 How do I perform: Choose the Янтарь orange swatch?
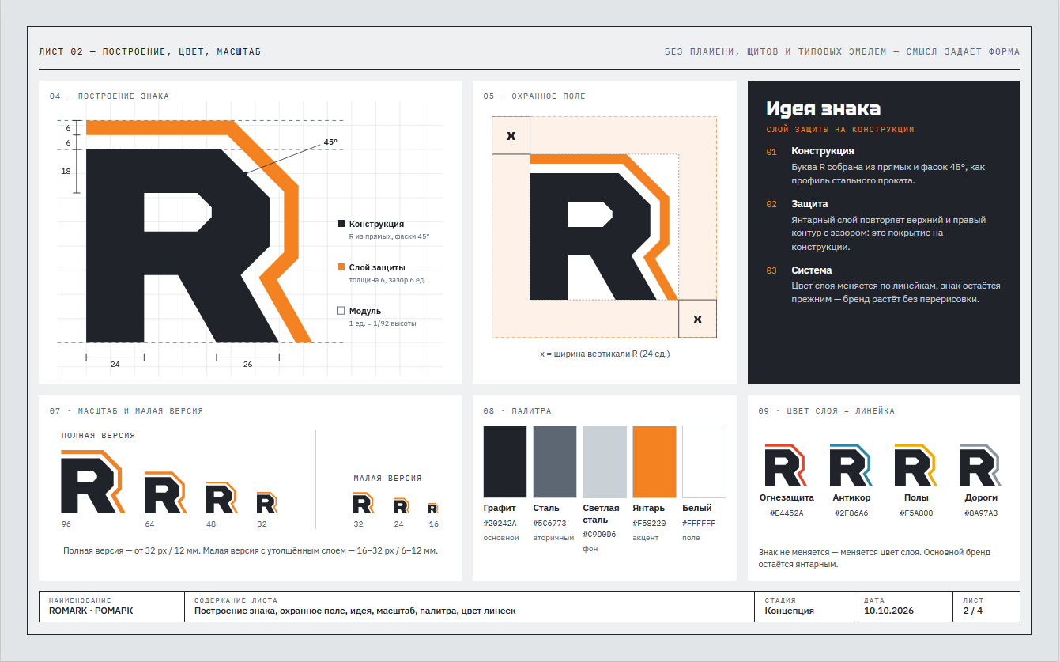coord(654,462)
